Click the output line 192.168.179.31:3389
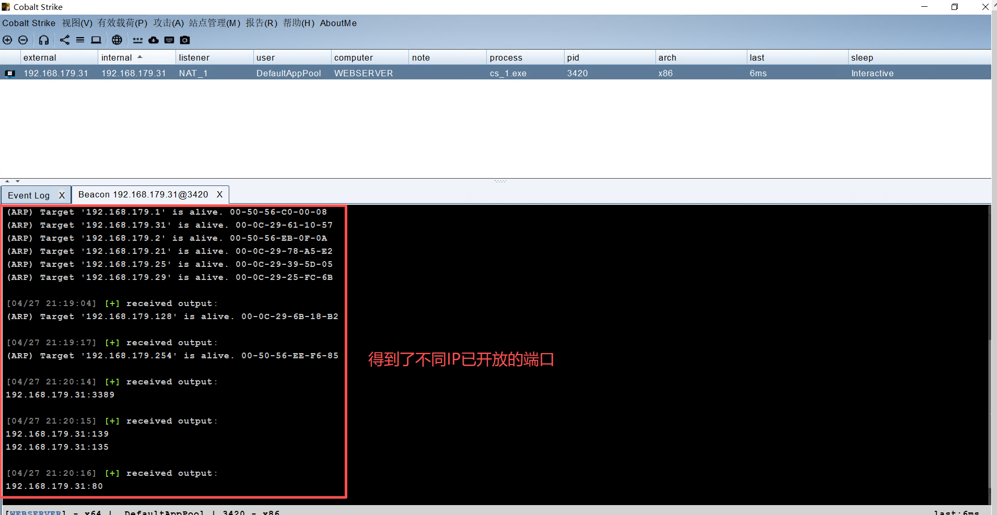The width and height of the screenshot is (997, 515). 60,395
